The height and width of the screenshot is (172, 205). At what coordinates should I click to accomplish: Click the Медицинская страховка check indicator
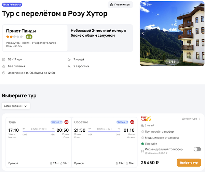tap(142, 137)
